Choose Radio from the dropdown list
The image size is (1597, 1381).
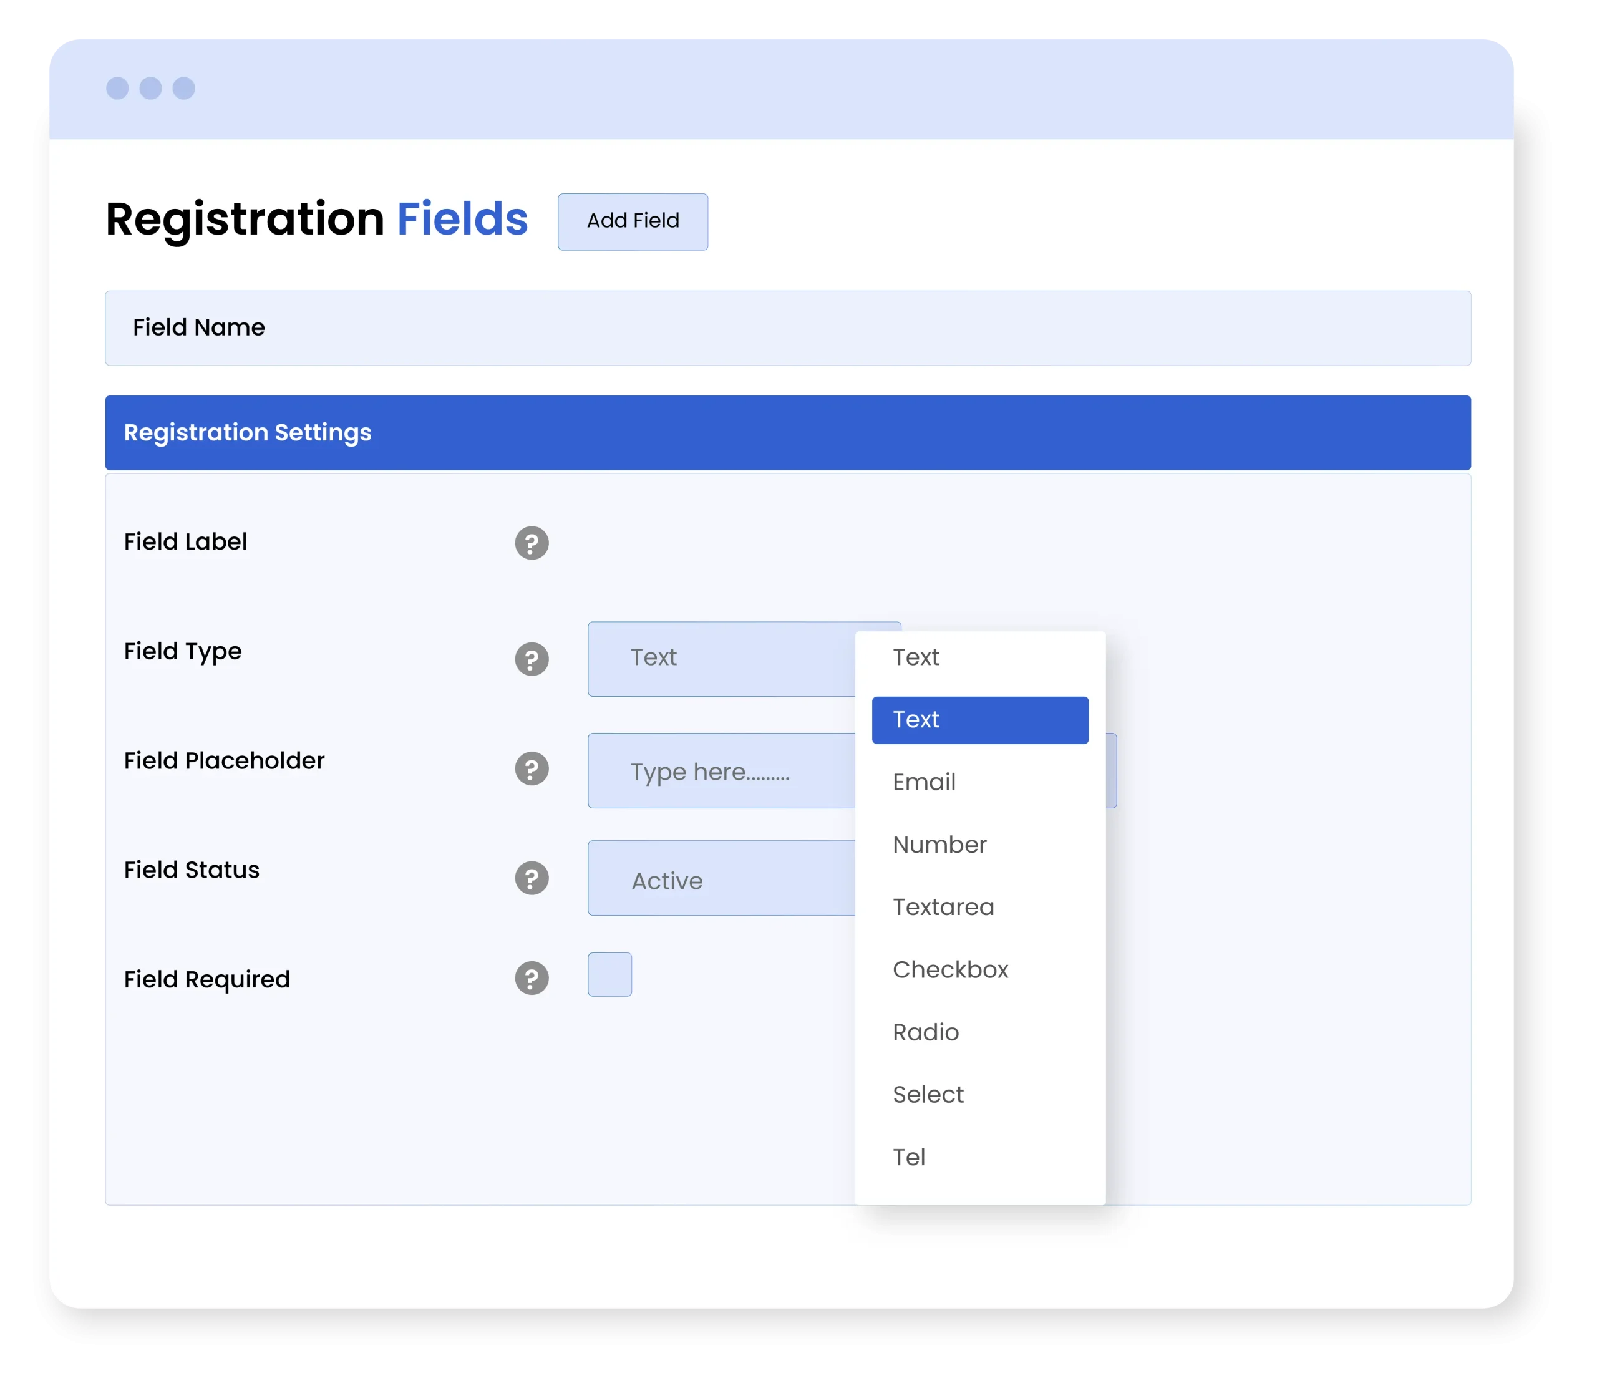(926, 1032)
